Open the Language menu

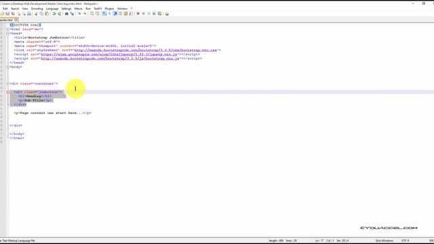tap(52, 9)
